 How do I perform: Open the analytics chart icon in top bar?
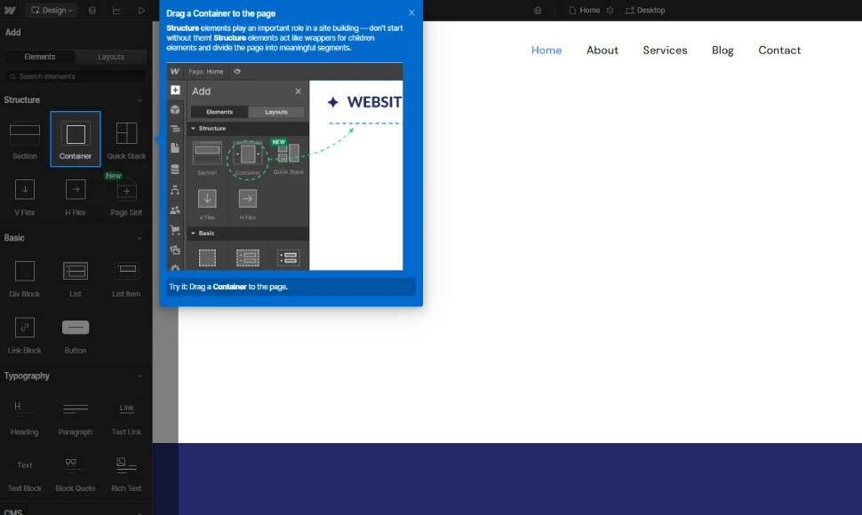coord(116,10)
